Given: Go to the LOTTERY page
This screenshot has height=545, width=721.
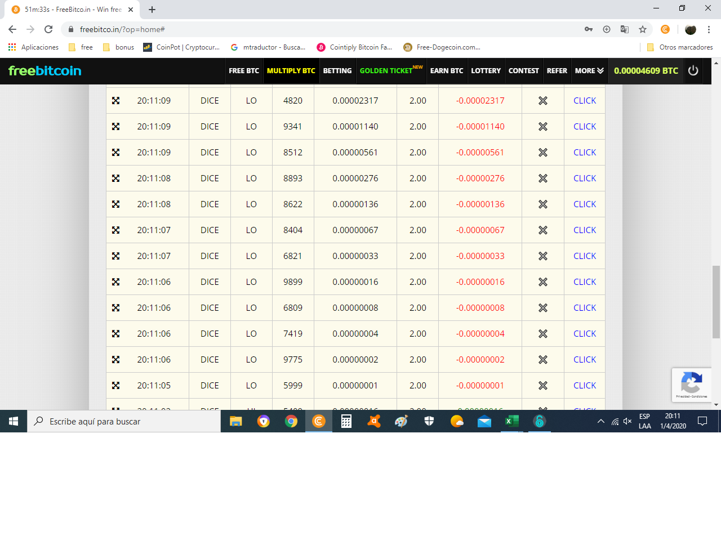Looking at the screenshot, I should pos(486,71).
